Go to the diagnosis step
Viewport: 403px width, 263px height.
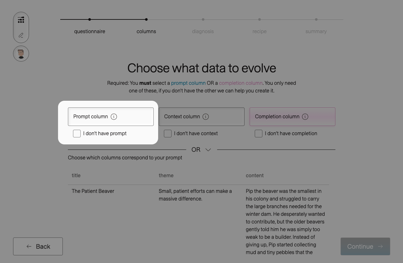[203, 31]
